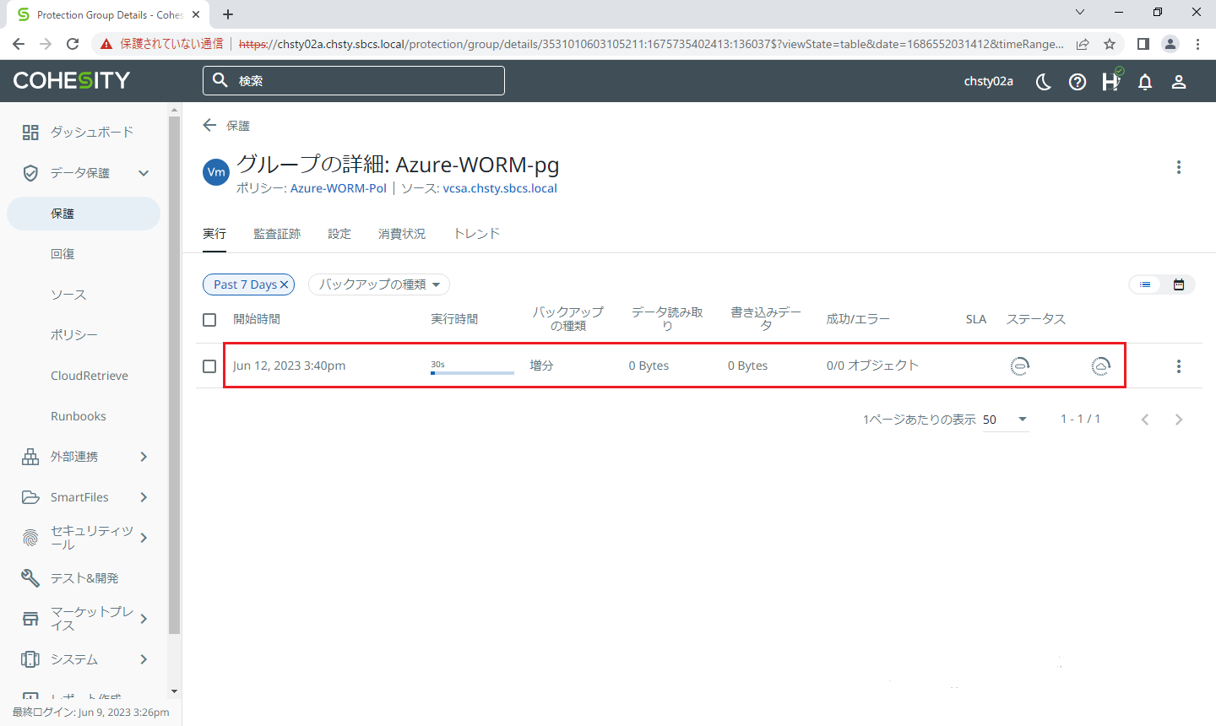Image resolution: width=1216 pixels, height=726 pixels.
Task: Click the セキュリティツール fingerprint icon
Action: click(x=30, y=537)
